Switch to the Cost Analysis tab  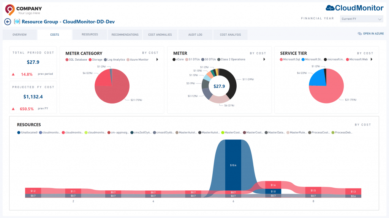[230, 35]
